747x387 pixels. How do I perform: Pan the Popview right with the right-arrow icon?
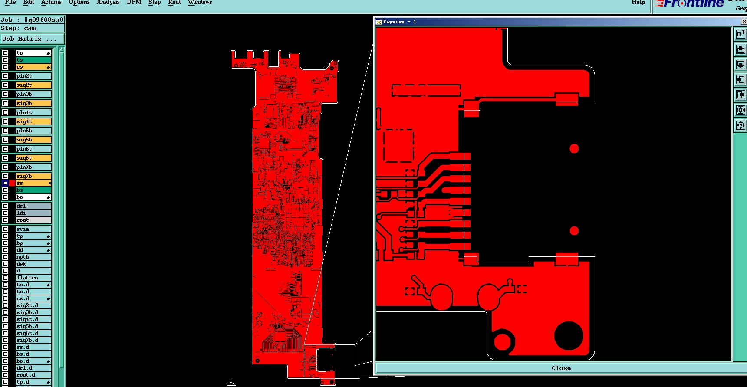[x=740, y=95]
